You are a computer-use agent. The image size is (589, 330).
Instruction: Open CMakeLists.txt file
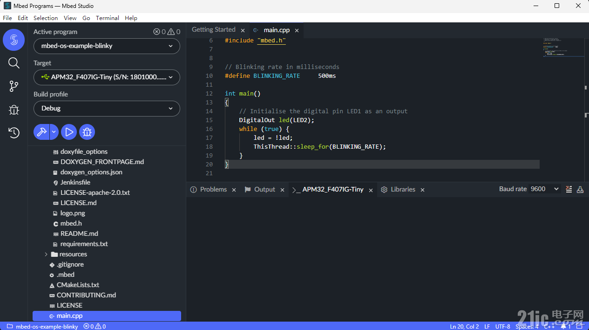[78, 285]
